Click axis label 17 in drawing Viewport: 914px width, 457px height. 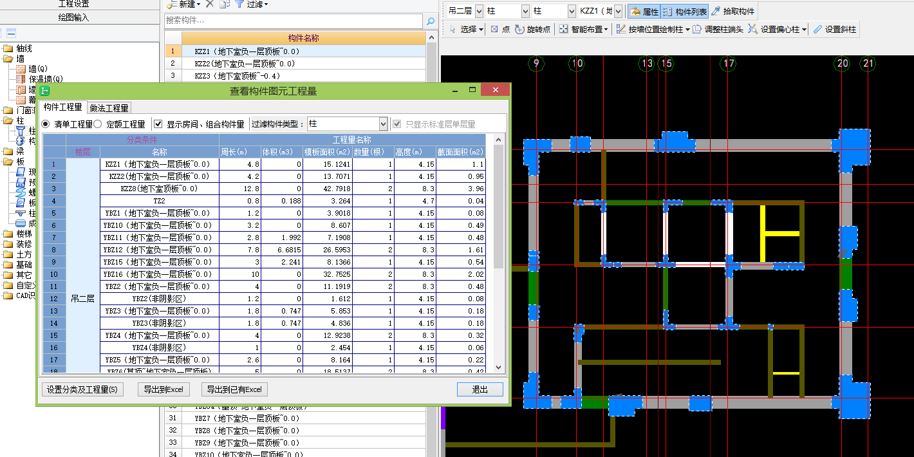[x=728, y=63]
